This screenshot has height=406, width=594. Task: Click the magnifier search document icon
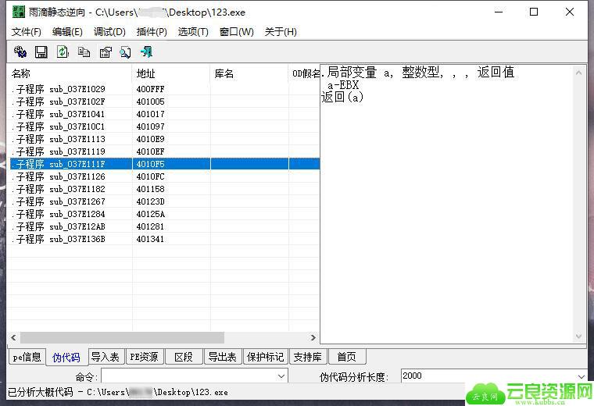tap(125, 52)
